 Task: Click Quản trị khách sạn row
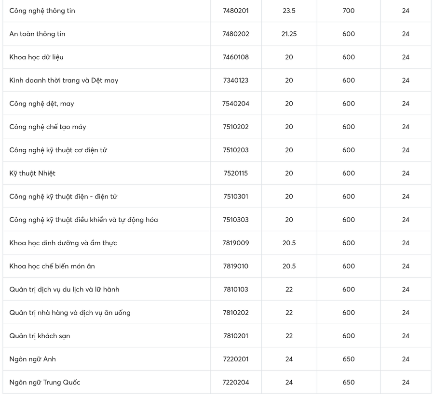pyautogui.click(x=40, y=336)
